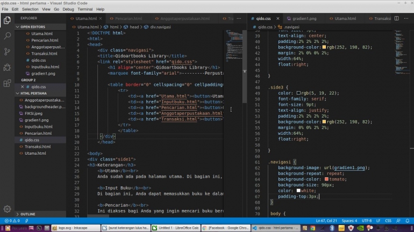Switch to the LibreOffice Calc taskbar window

pyautogui.click(x=176, y=228)
